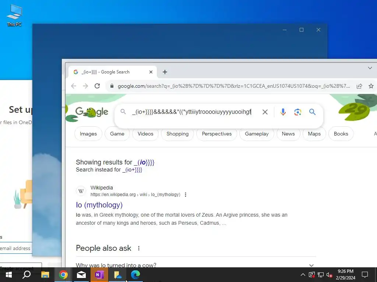Search by image with Google Lens
Image resolution: width=377 pixels, height=282 pixels.
(297, 112)
